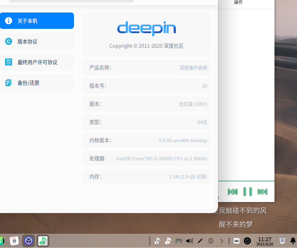Click the 类型 value 64位
The image size is (297, 248).
(x=202, y=122)
